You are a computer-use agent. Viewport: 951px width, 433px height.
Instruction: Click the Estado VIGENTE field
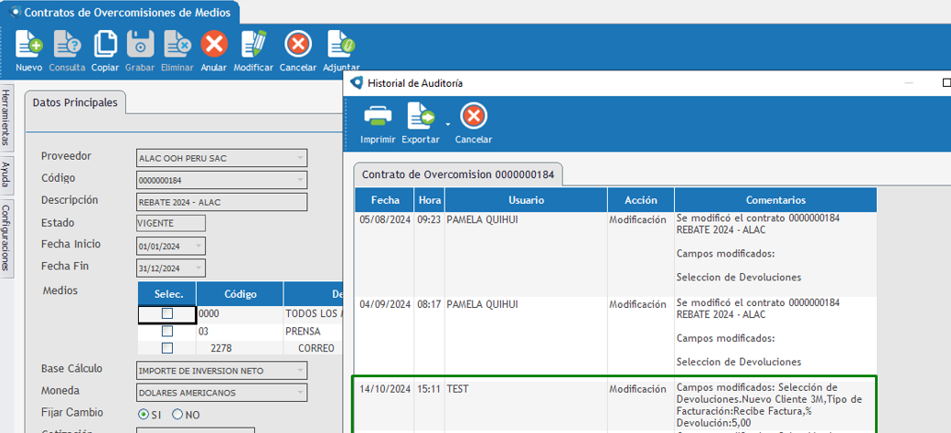click(171, 224)
